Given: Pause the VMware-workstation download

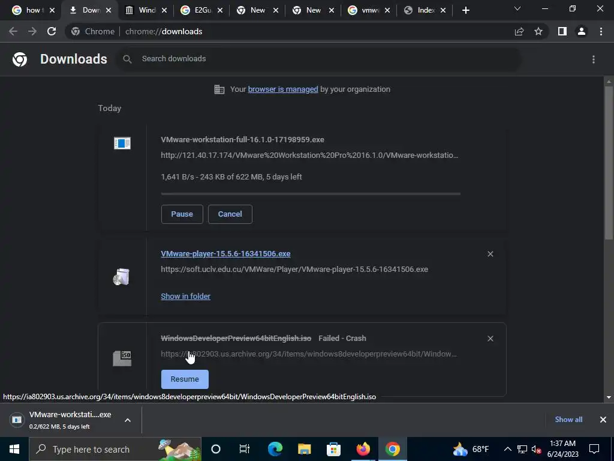Looking at the screenshot, I should [x=182, y=214].
